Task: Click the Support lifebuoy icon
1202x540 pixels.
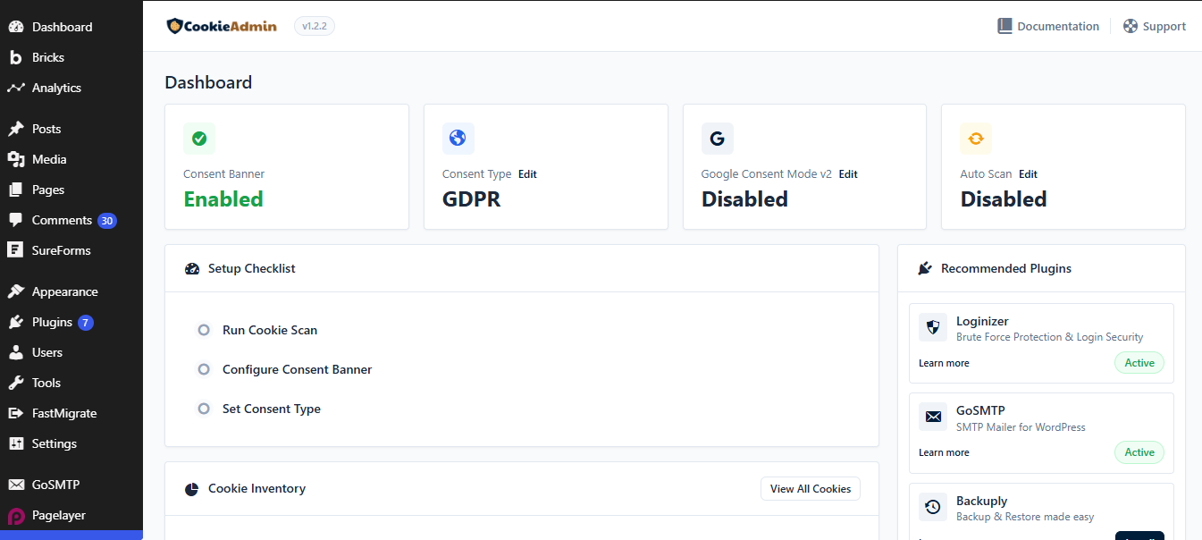Action: 1131,26
